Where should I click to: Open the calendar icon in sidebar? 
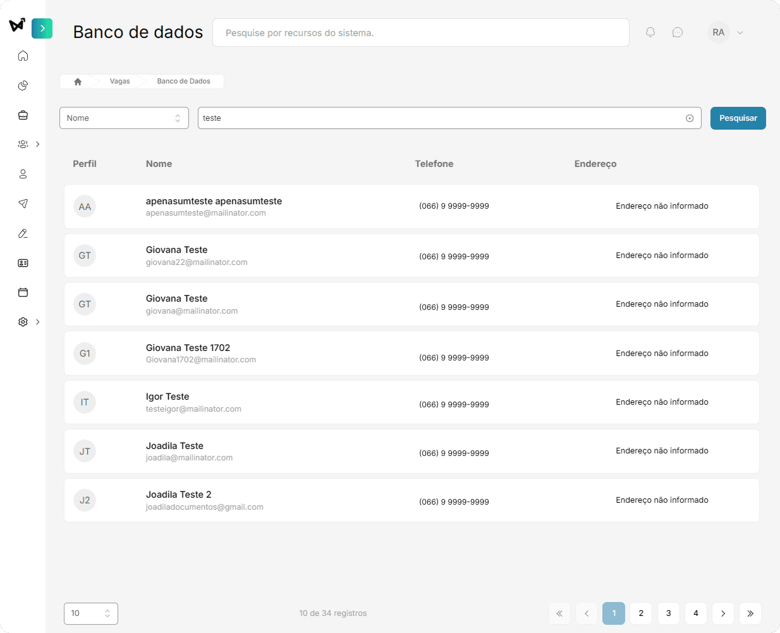[x=23, y=292]
